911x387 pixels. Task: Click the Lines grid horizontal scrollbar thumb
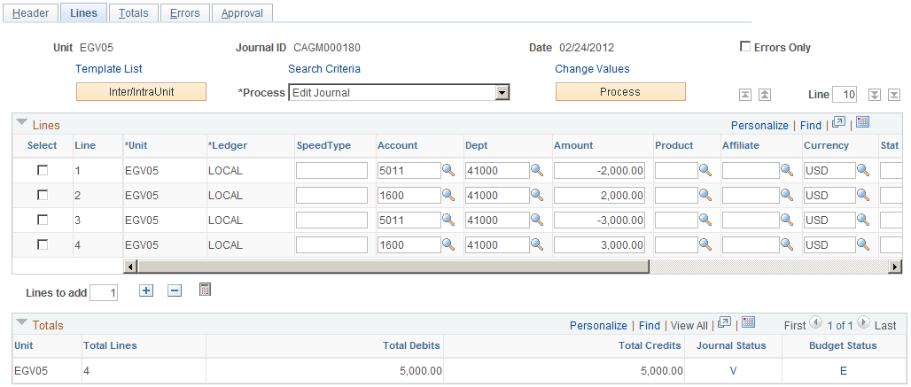393,267
